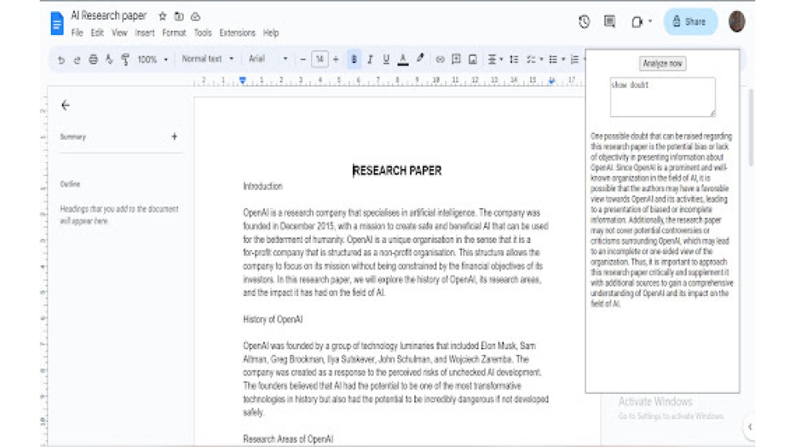Open the bulleted list dropdown

pyautogui.click(x=556, y=60)
